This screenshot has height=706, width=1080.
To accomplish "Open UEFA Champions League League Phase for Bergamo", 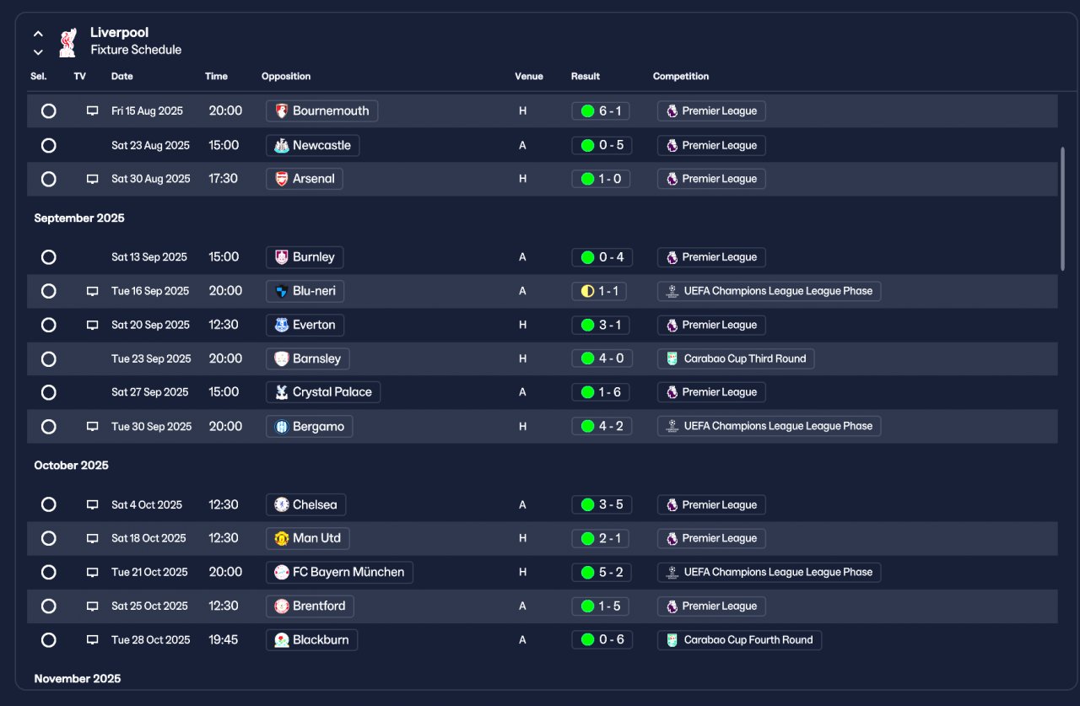I will point(769,426).
